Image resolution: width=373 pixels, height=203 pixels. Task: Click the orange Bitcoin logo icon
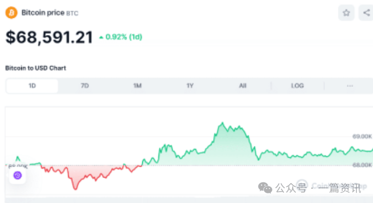11,13
